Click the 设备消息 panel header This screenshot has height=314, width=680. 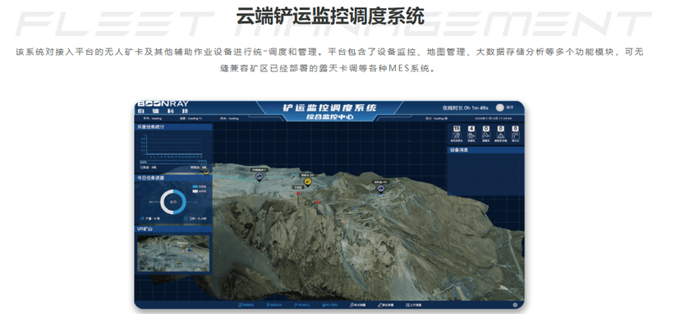(485, 150)
